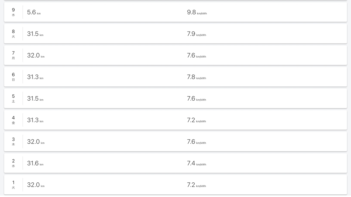Open the day 9 Wednesday trip card

click(175, 12)
